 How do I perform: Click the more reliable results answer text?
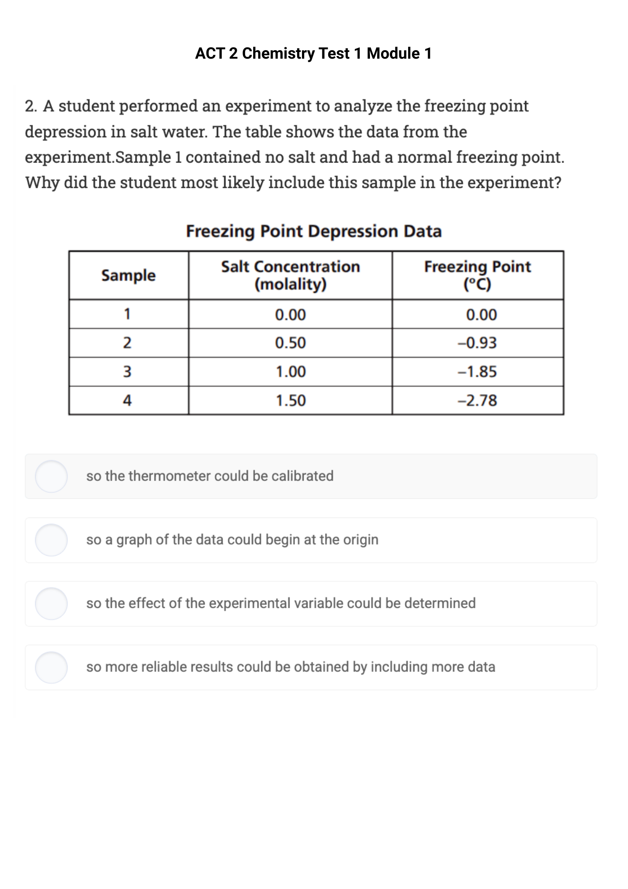tap(291, 666)
